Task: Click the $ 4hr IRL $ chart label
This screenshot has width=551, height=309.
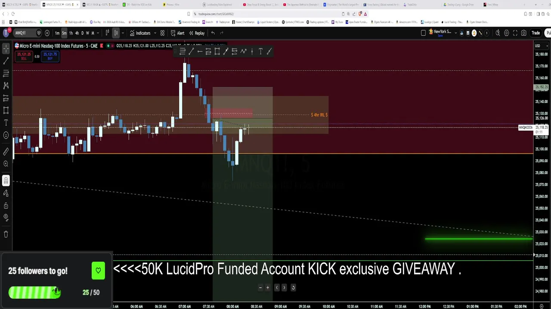Action: pos(319,115)
